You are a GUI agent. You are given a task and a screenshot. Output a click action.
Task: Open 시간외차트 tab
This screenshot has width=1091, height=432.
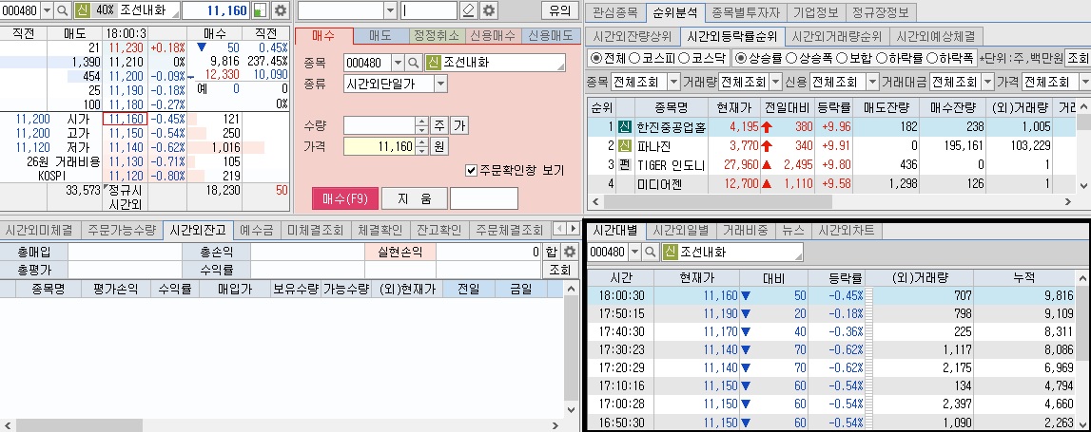pos(846,230)
